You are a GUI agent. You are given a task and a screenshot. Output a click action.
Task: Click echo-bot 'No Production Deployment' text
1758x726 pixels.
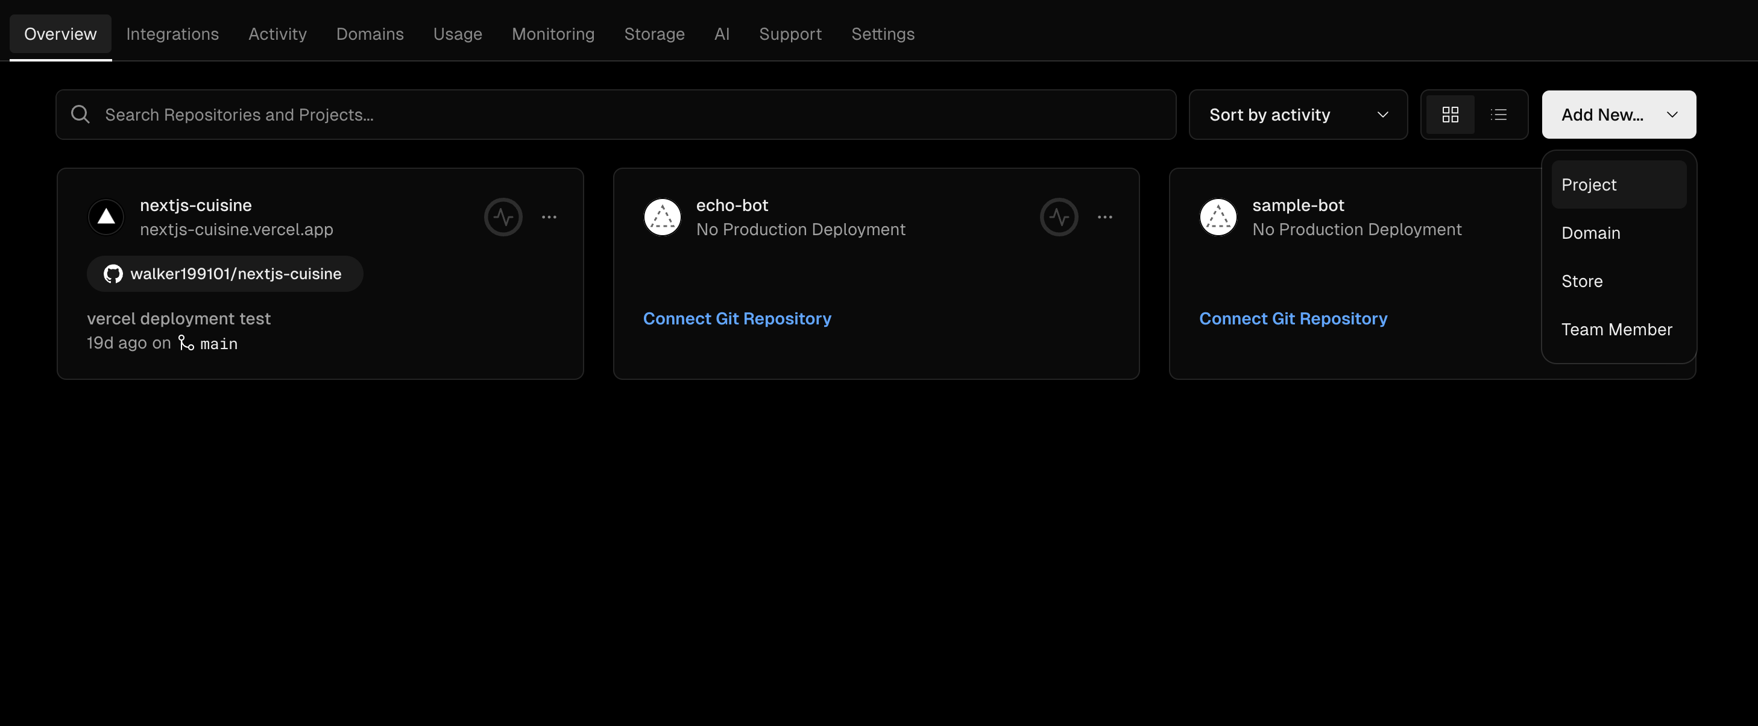coord(801,229)
